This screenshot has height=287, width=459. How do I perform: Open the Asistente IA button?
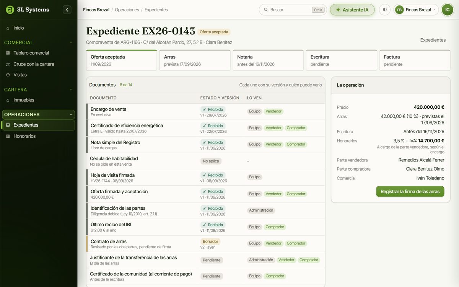point(352,10)
